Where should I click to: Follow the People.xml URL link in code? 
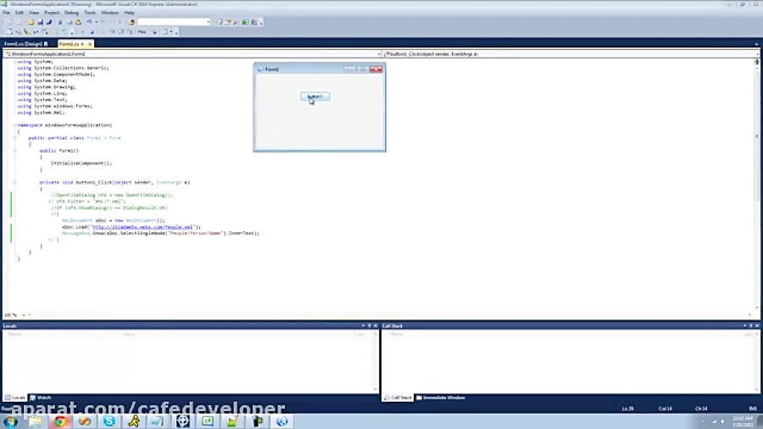pyautogui.click(x=142, y=226)
